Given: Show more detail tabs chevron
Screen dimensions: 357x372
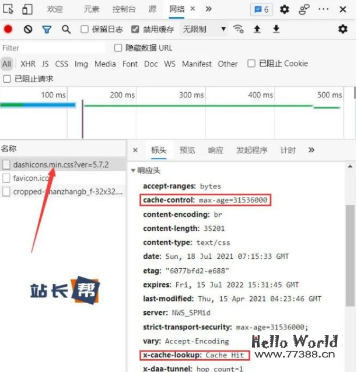Looking at the screenshot, I should coord(311,150).
